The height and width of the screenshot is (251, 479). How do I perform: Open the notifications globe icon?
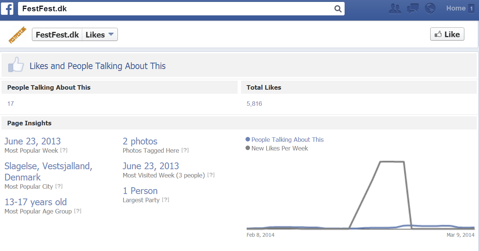coord(430,8)
